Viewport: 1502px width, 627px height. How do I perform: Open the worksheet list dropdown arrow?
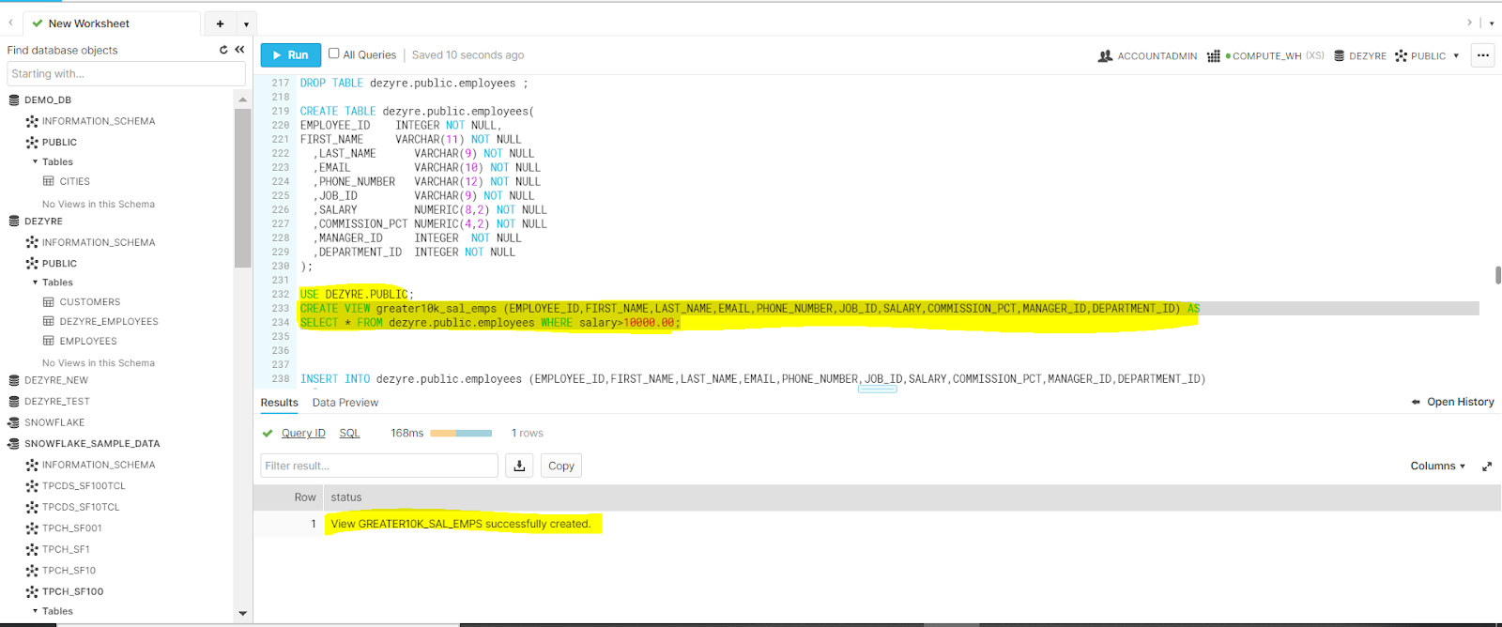tap(246, 23)
